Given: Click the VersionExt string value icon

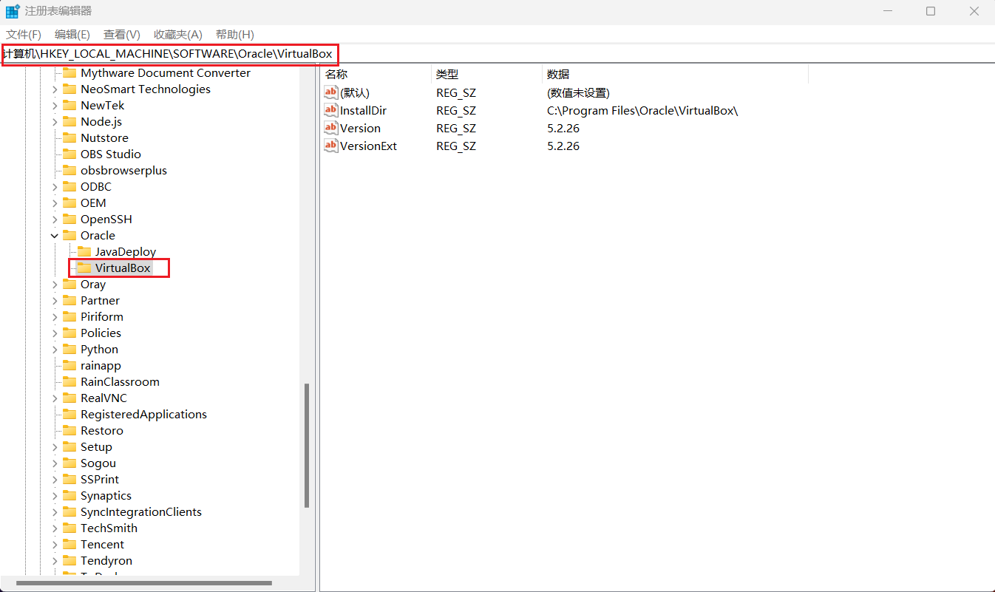Looking at the screenshot, I should (330, 146).
